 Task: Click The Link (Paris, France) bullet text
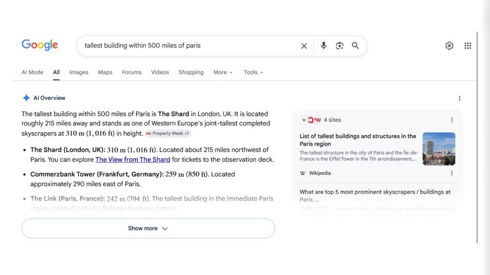point(67,199)
